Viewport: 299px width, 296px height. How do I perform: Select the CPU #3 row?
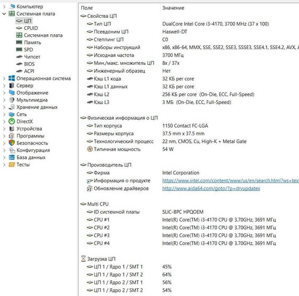pyautogui.click(x=190, y=235)
